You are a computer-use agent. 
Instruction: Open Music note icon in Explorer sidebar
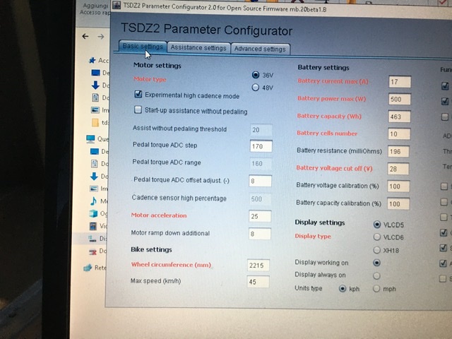(93, 201)
